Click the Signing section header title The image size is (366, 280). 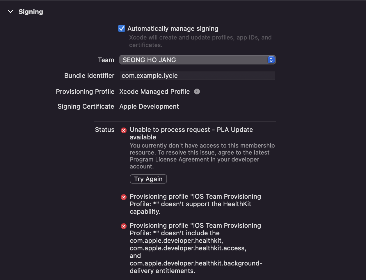click(31, 12)
